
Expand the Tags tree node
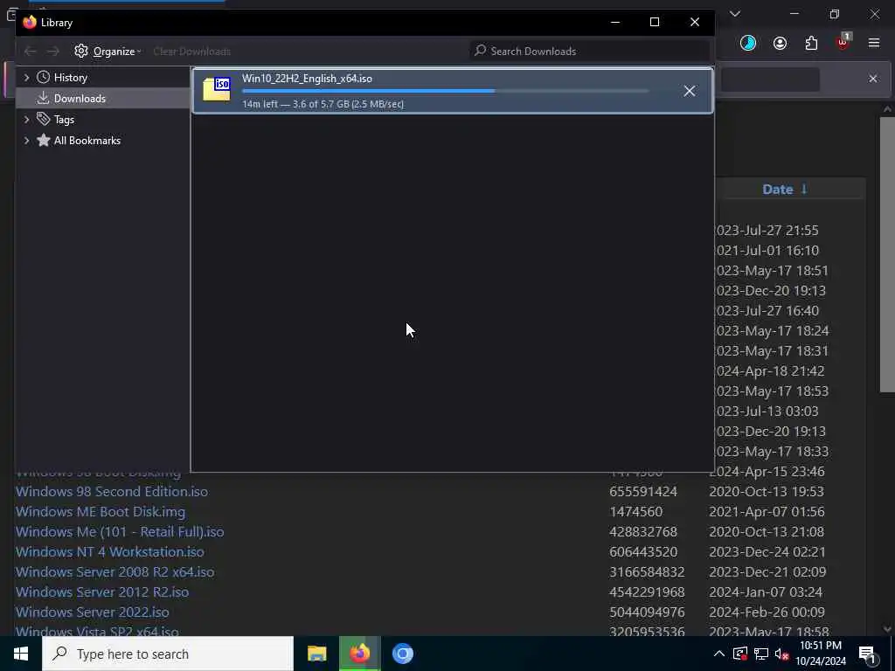(x=26, y=119)
